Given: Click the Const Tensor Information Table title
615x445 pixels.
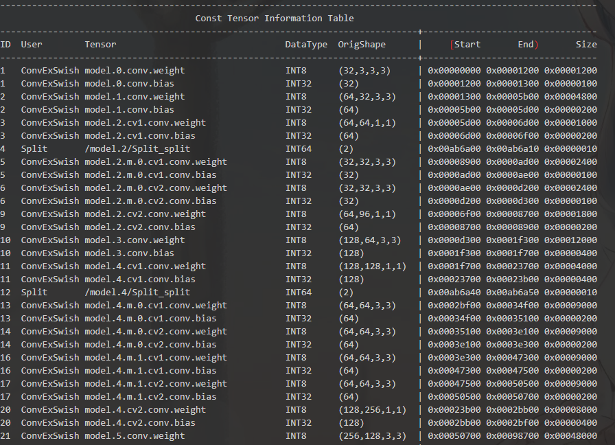Looking at the screenshot, I should click(275, 18).
